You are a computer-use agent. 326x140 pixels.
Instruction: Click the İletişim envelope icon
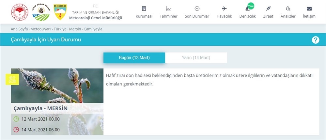coord(309,8)
